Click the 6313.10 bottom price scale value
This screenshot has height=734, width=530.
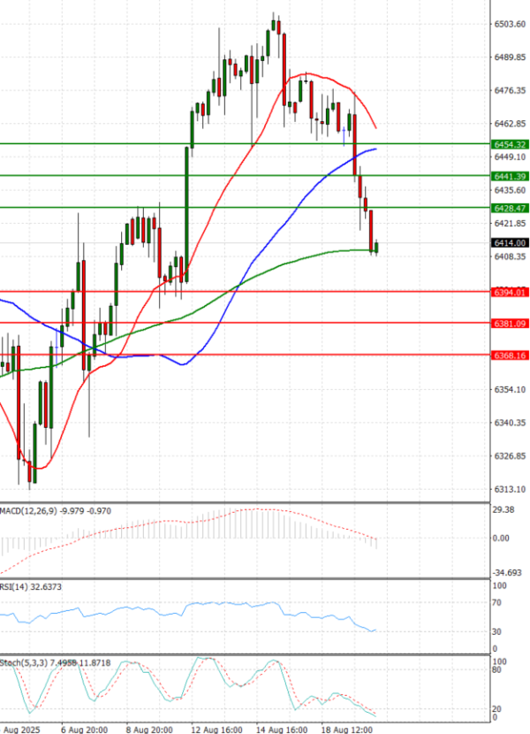(510, 489)
